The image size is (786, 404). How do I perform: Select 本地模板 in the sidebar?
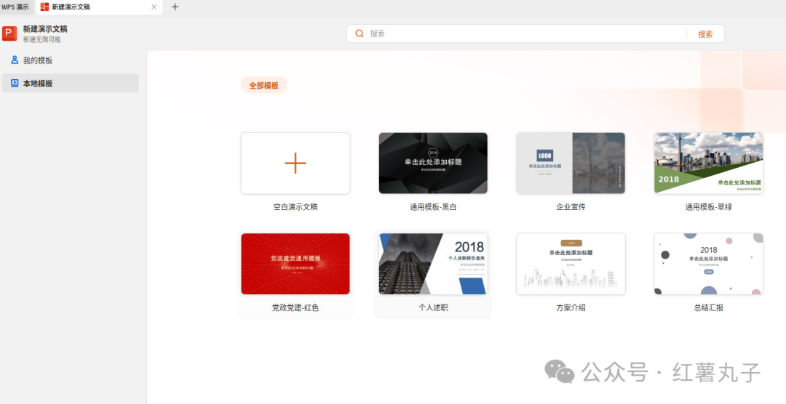coord(70,83)
